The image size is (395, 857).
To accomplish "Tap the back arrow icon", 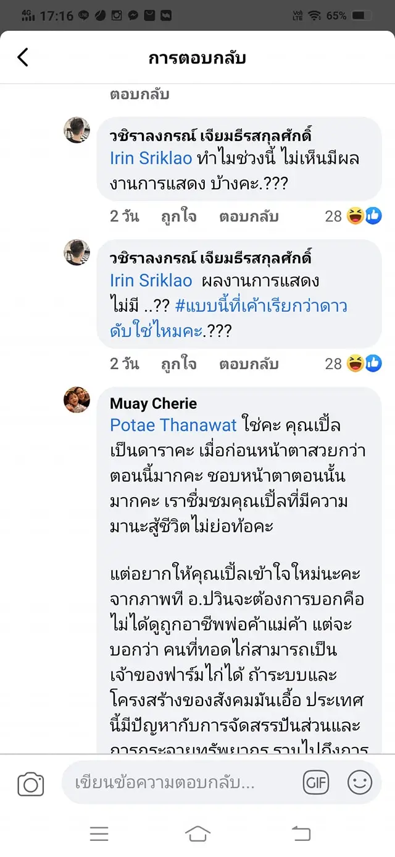I will pyautogui.click(x=23, y=58).
